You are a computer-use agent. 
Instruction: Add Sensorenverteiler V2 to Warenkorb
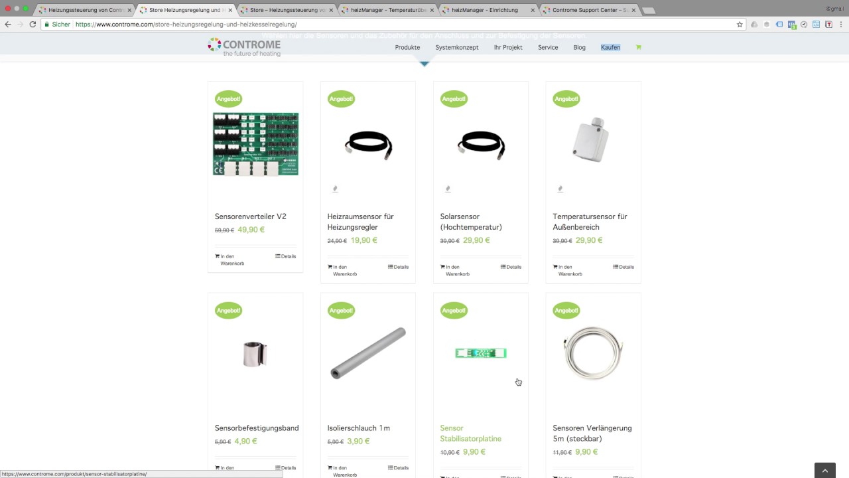pos(229,260)
